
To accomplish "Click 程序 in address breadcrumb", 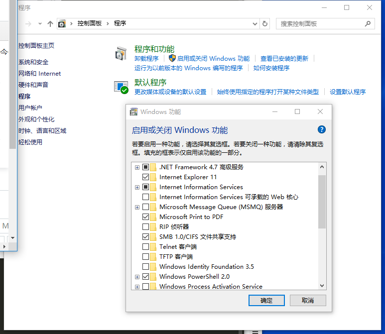I will [x=120, y=23].
